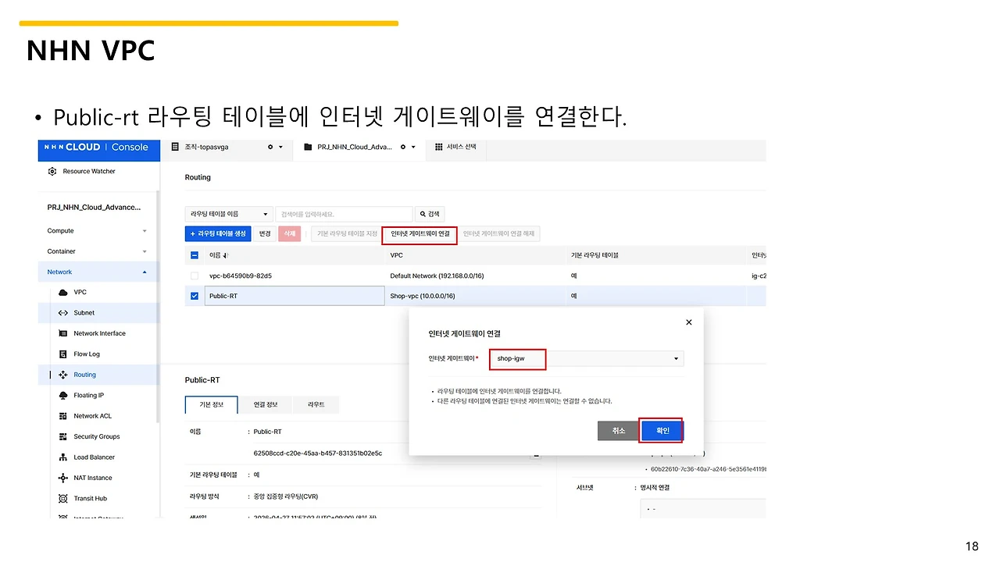
Task: Open the 라우팅 테이블 이름 search filter dropdown
Action: (229, 214)
